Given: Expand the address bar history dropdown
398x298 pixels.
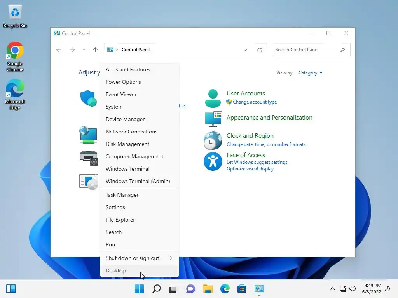Looking at the screenshot, I should pyautogui.click(x=245, y=50).
